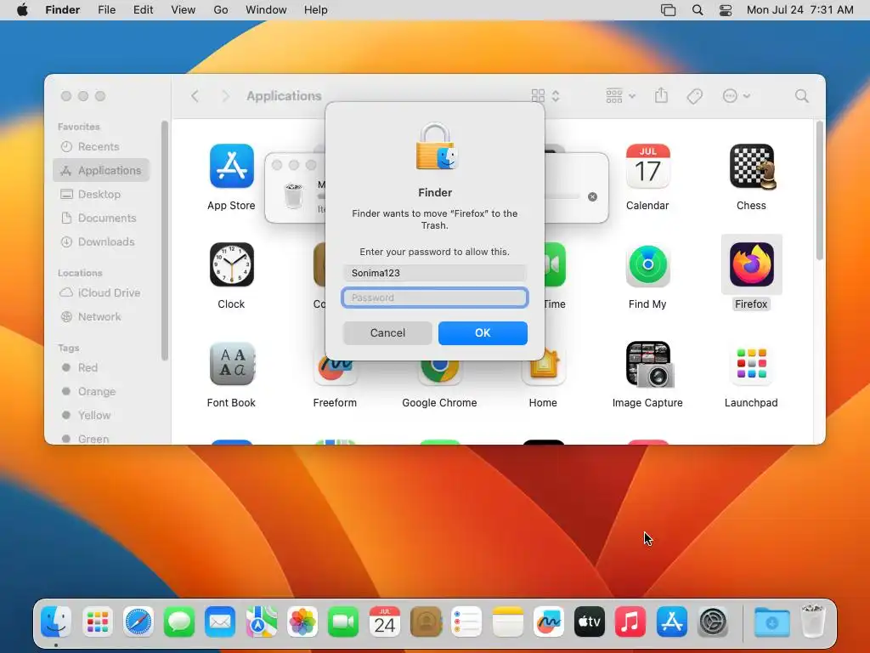Viewport: 870px width, 653px height.
Task: Open Photos from the Dock
Action: pos(302,622)
